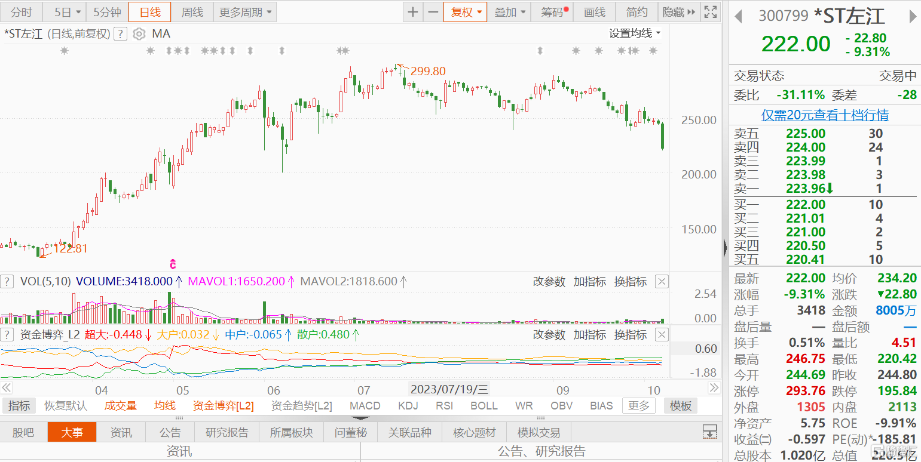Viewport: 921px width, 462px height.
Task: Toggle 均线 indicator
Action: (x=165, y=406)
